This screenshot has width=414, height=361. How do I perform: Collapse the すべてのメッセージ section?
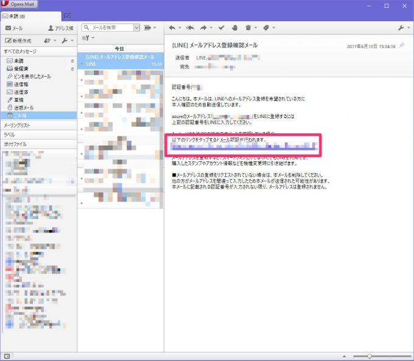tap(39, 51)
